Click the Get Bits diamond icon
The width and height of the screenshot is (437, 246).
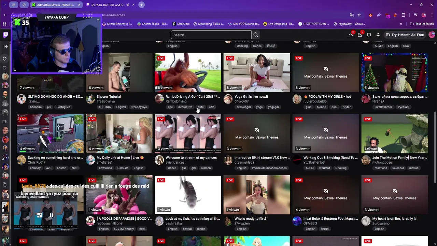(x=378, y=35)
